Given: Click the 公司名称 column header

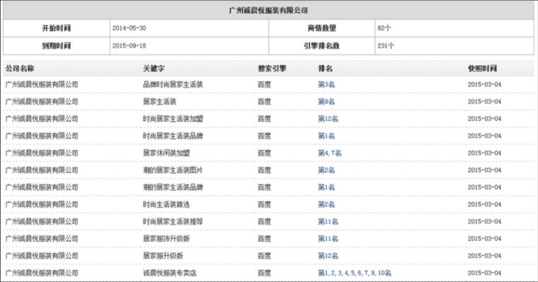Looking at the screenshot, I should [x=20, y=68].
